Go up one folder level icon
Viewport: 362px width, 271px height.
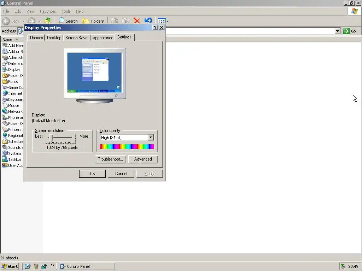pyautogui.click(x=48, y=21)
